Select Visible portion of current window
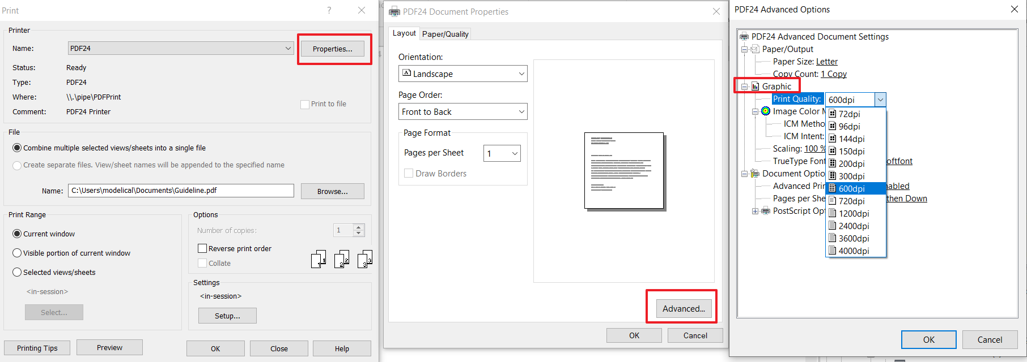Screen dimensions: 1027x362 (17, 253)
